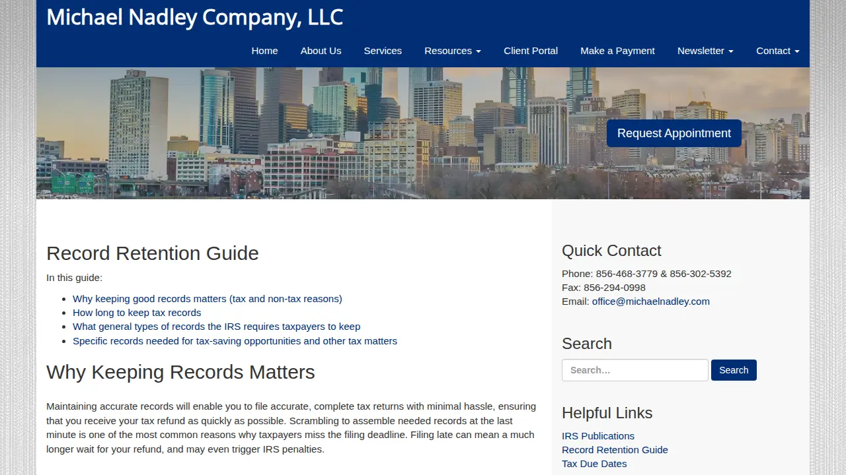Open the Client Portal link

pos(531,51)
